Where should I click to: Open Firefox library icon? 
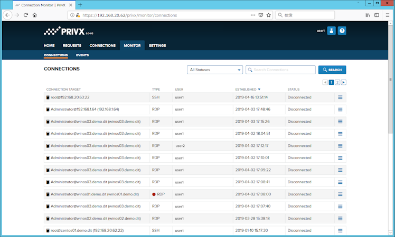368,15
